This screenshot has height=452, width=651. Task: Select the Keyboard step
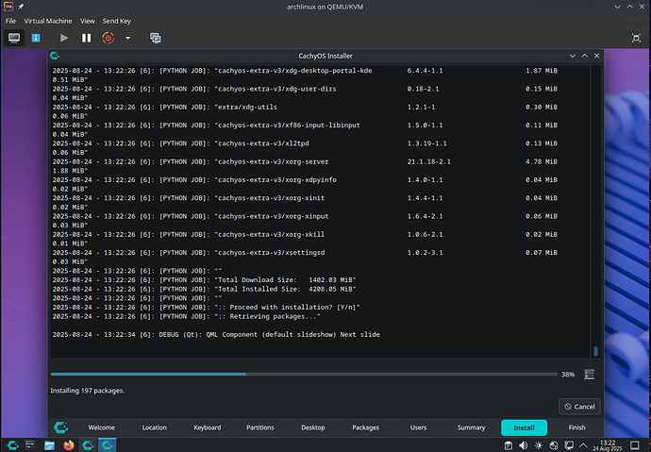pos(208,427)
